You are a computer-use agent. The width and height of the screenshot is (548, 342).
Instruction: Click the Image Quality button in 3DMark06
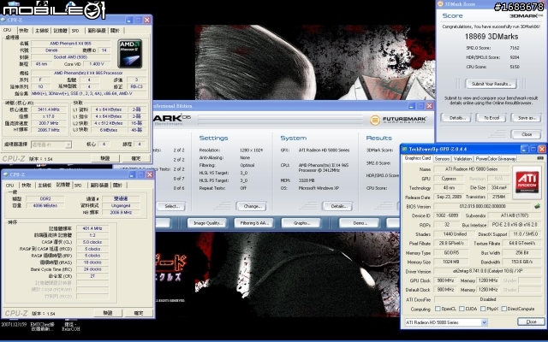207,223
